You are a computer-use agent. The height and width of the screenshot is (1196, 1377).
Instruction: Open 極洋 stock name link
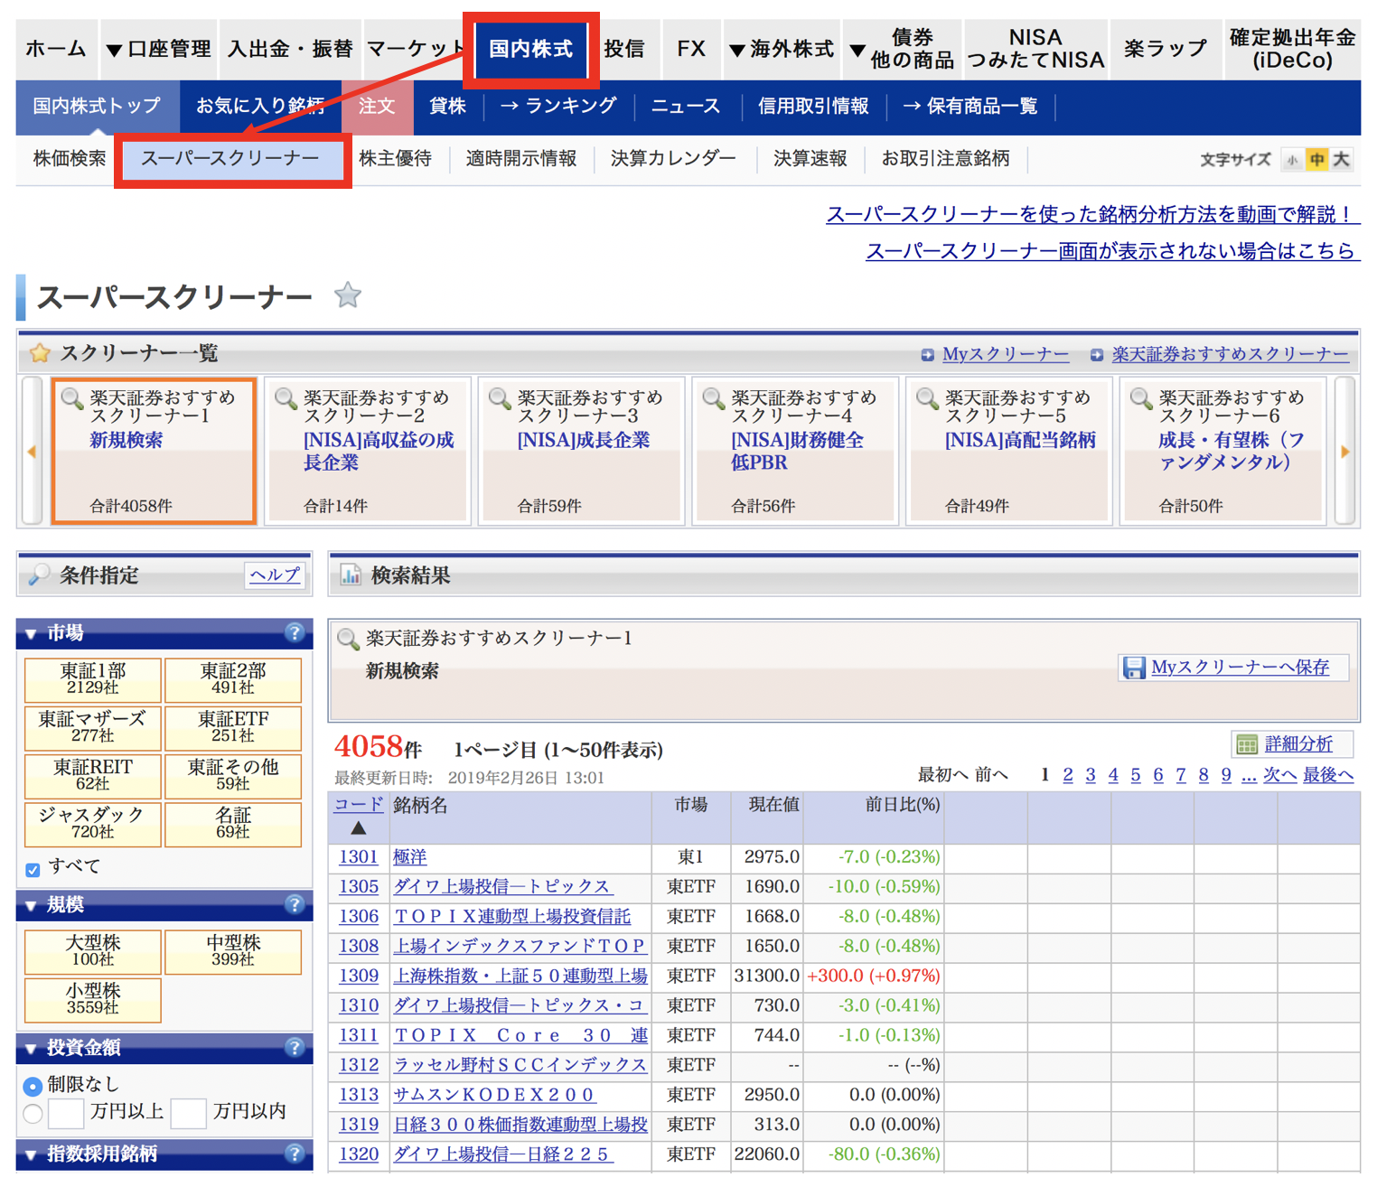(x=410, y=857)
